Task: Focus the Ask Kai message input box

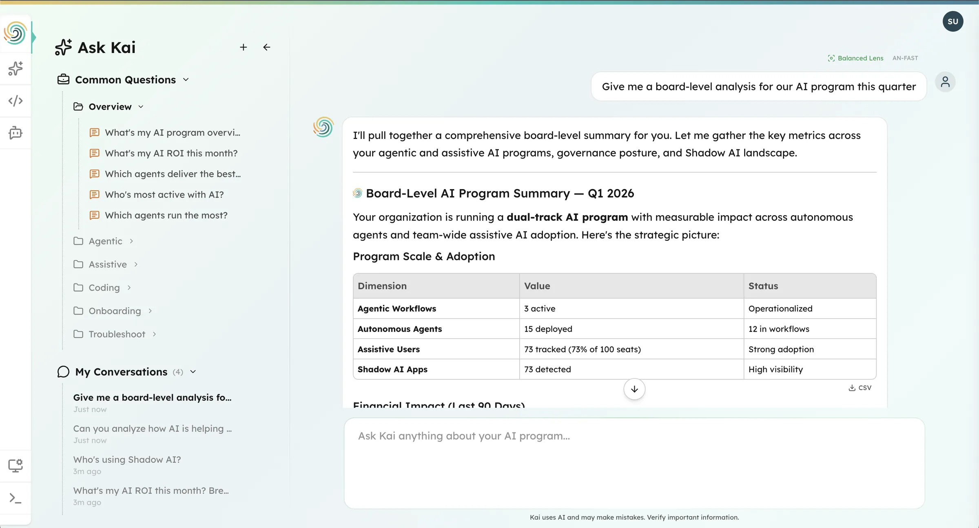Action: point(634,463)
